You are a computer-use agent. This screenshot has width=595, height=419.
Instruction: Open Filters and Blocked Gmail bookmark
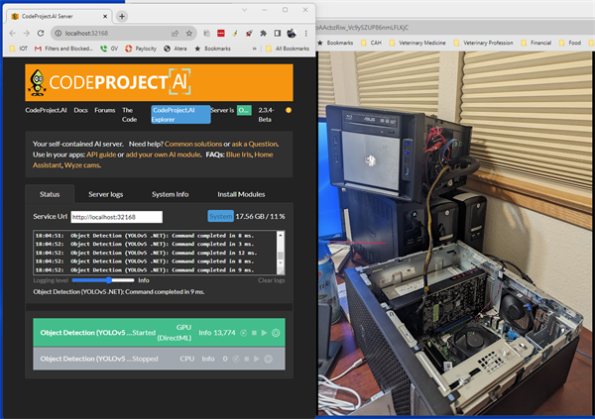[63, 49]
